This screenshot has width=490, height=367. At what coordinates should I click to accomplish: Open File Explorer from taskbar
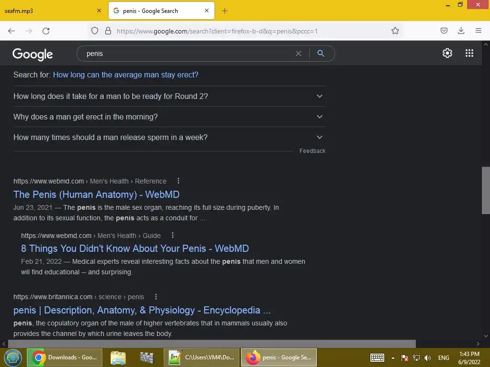(118, 357)
